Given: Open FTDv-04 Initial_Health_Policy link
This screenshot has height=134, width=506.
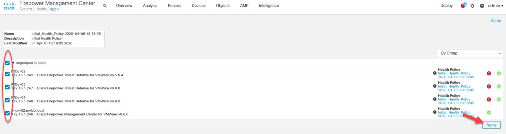Looking at the screenshot, I should point(454,99).
